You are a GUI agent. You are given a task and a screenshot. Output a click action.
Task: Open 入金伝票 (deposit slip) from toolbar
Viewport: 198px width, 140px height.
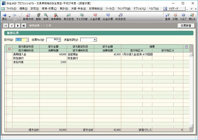click(95, 16)
